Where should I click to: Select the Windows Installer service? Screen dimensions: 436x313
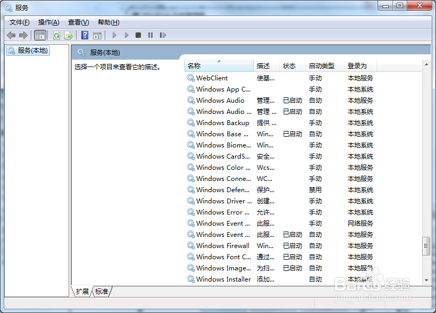pyautogui.click(x=303, y=279)
